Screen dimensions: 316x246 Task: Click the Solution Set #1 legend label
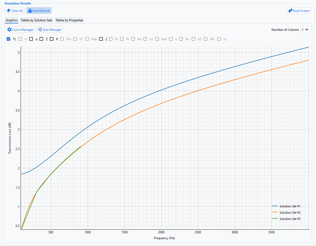(290, 206)
